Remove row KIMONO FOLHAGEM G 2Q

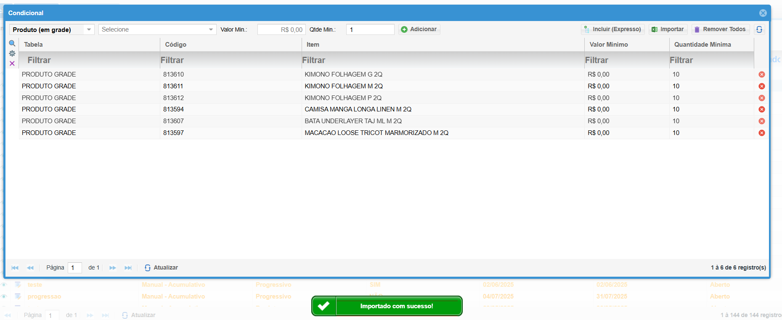pyautogui.click(x=761, y=74)
